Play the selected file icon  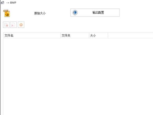21,25
